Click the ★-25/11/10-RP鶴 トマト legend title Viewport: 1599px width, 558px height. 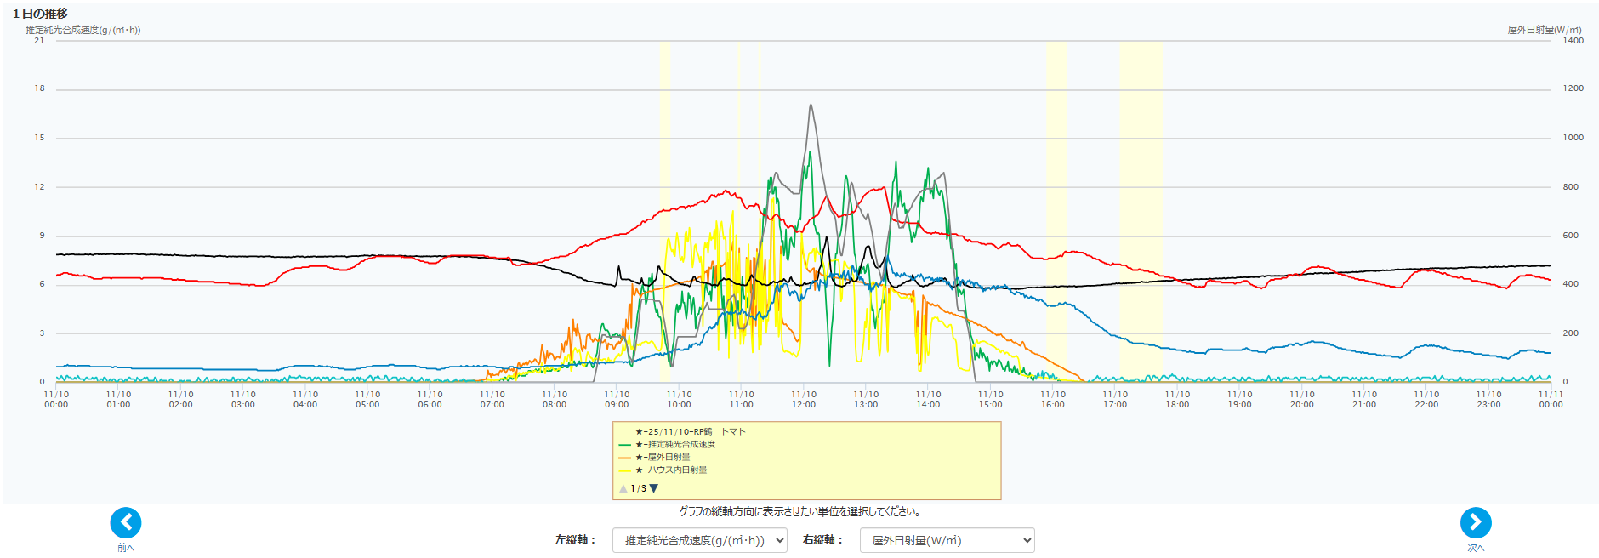pos(690,432)
